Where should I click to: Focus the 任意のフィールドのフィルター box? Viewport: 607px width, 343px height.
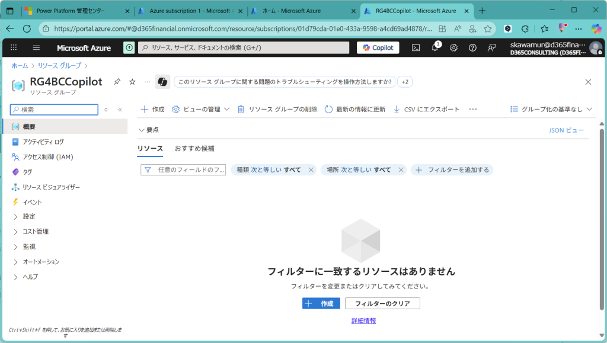point(183,170)
